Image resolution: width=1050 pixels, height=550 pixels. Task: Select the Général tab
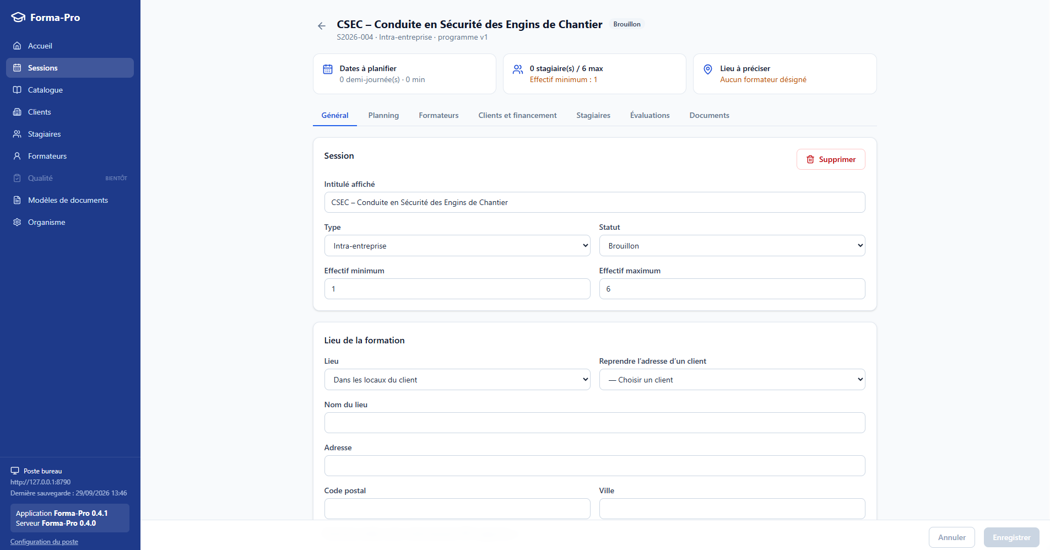point(335,115)
